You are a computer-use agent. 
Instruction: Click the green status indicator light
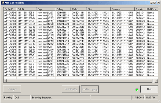[137, 90]
